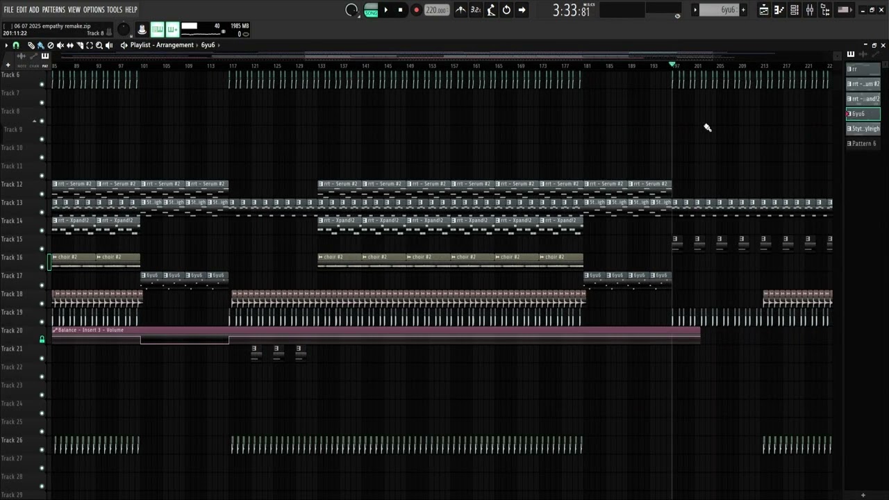
Task: Toggle SONG/pattern mode button
Action: [371, 10]
